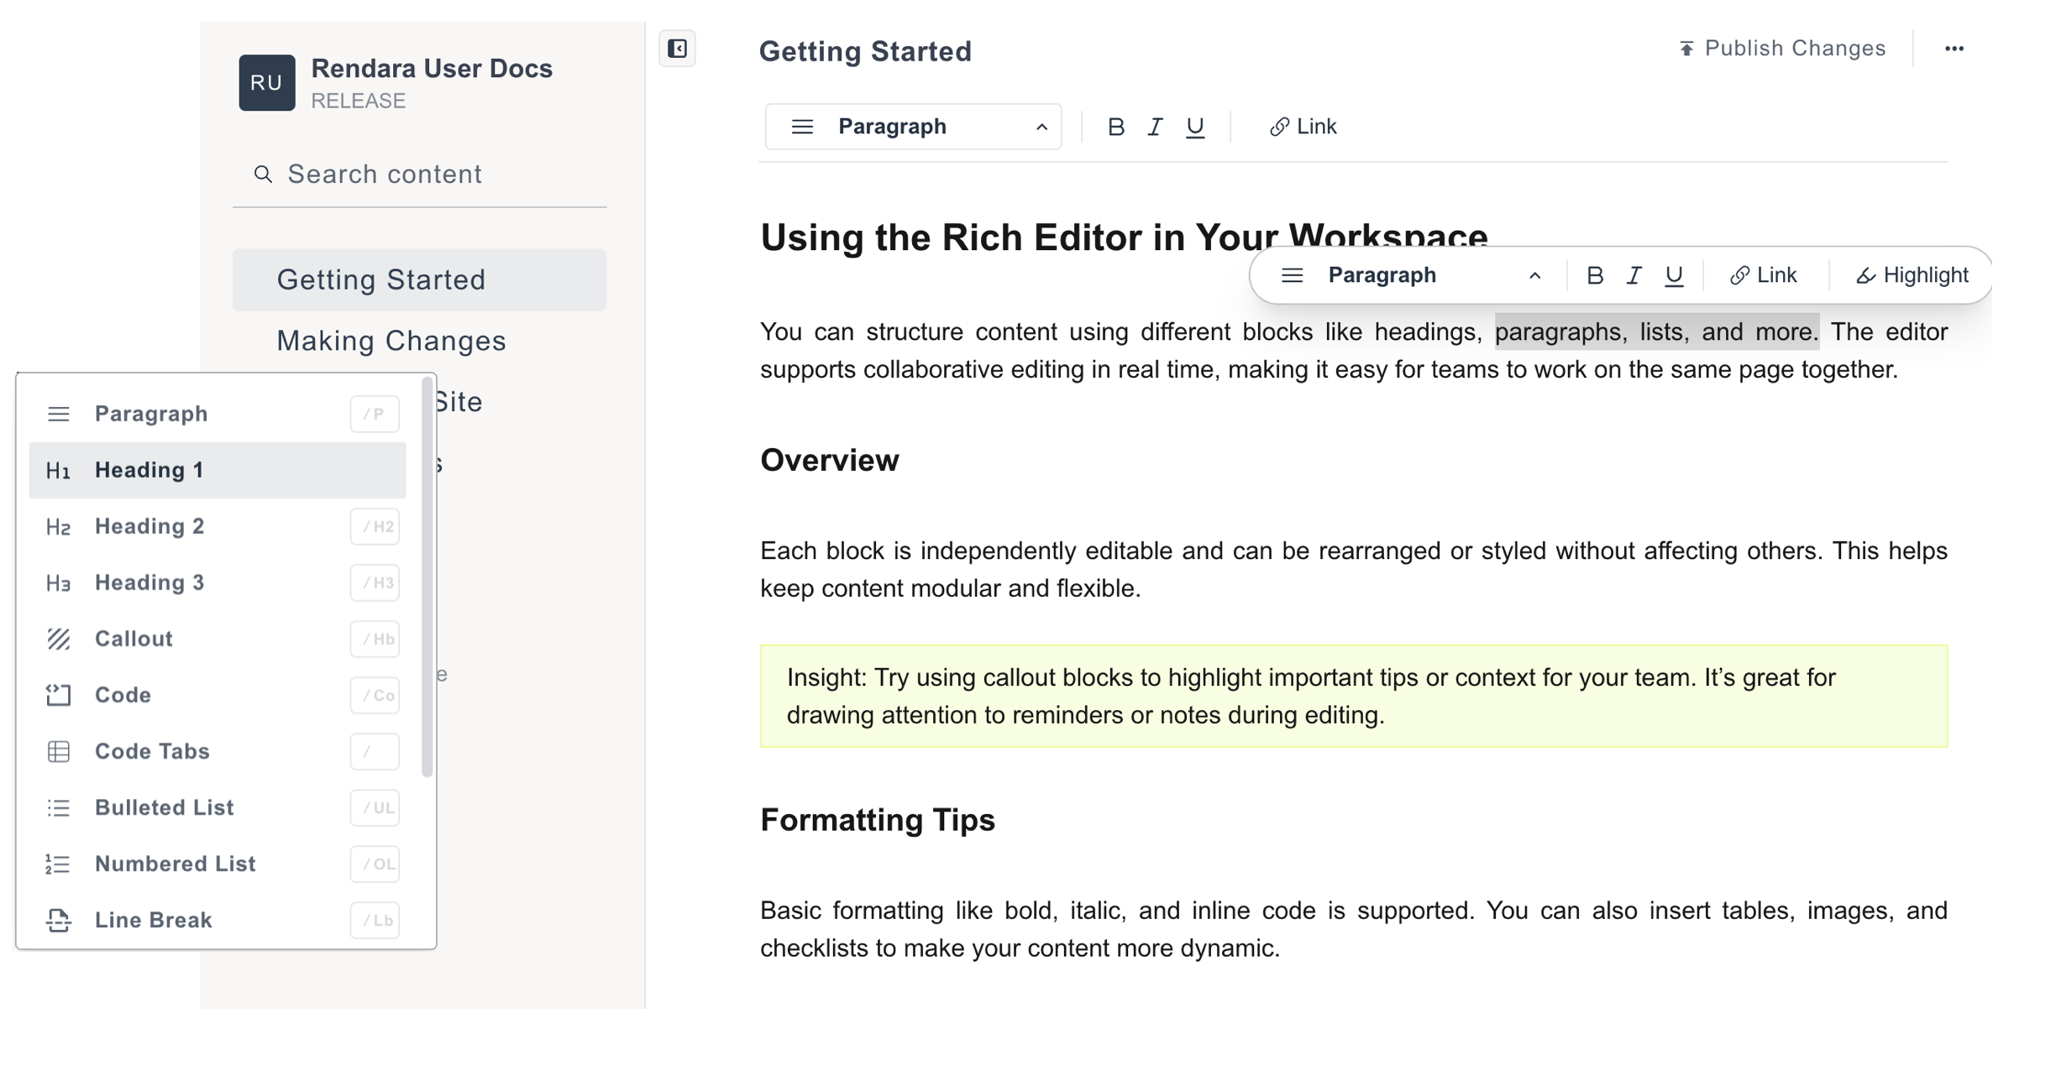Image resolution: width=2056 pixels, height=1081 pixels.
Task: Select the Code Tabs icon
Action: 59,751
